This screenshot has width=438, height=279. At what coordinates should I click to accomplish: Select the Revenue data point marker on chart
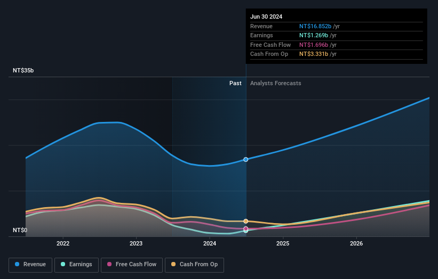point(246,159)
